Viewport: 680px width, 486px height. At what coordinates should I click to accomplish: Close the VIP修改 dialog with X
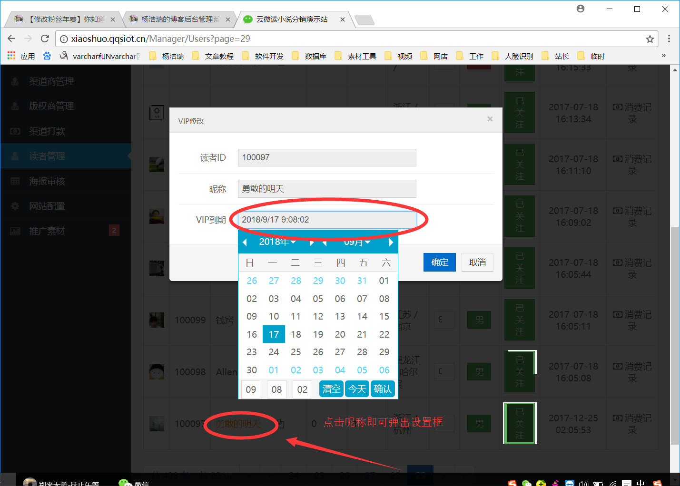(490, 119)
